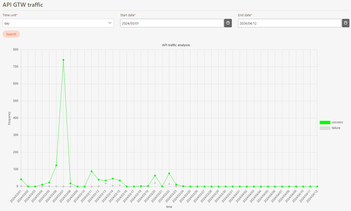Viewport: 351px width, 211px height.
Task: Hide the success dataset via legend label
Action: click(x=337, y=122)
